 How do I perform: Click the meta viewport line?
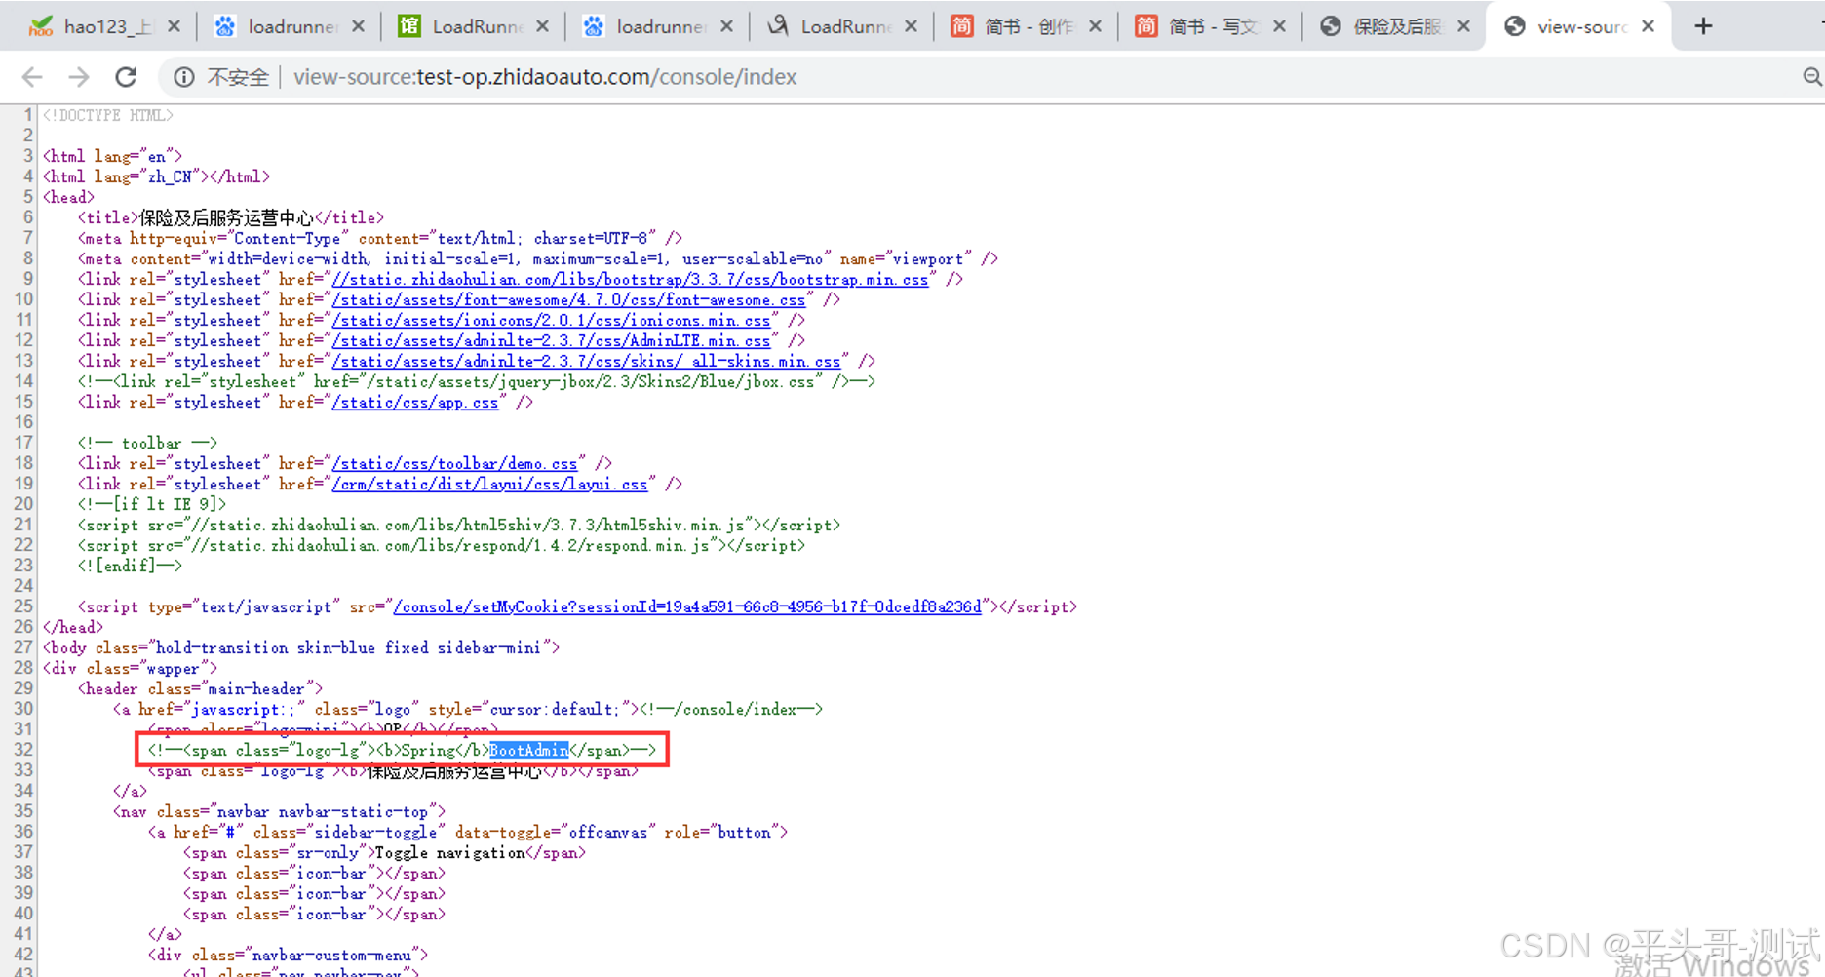[538, 259]
